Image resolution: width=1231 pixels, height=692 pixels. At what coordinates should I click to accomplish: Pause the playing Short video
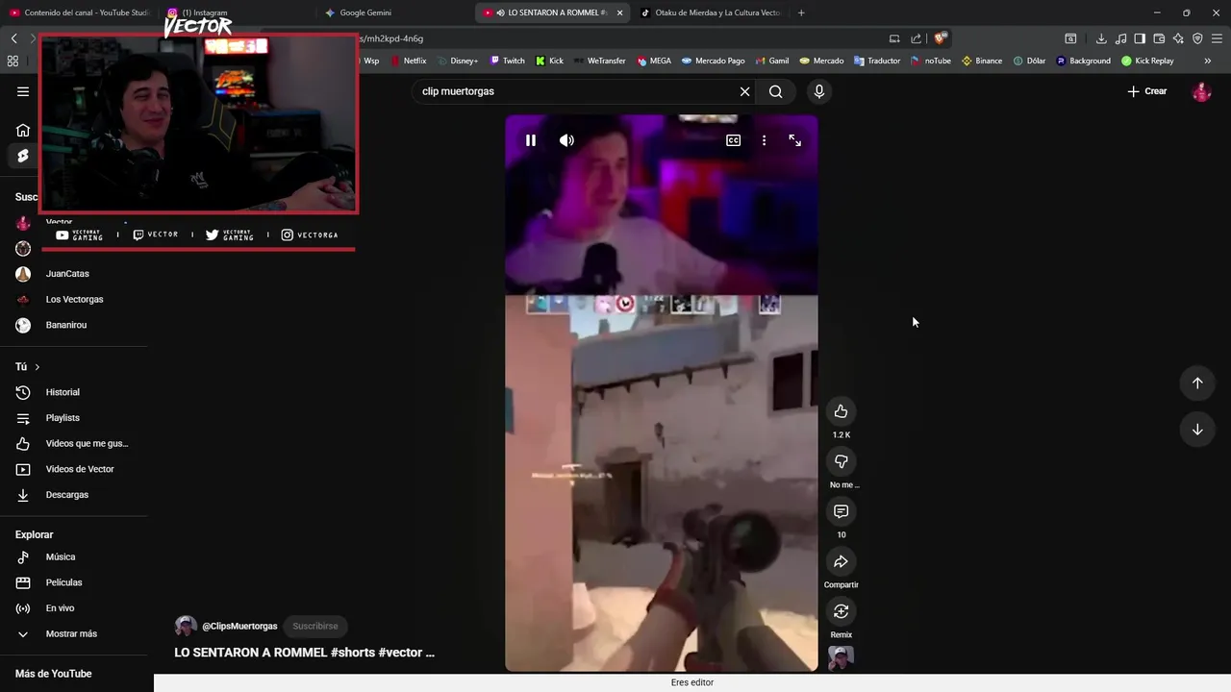[x=530, y=140]
